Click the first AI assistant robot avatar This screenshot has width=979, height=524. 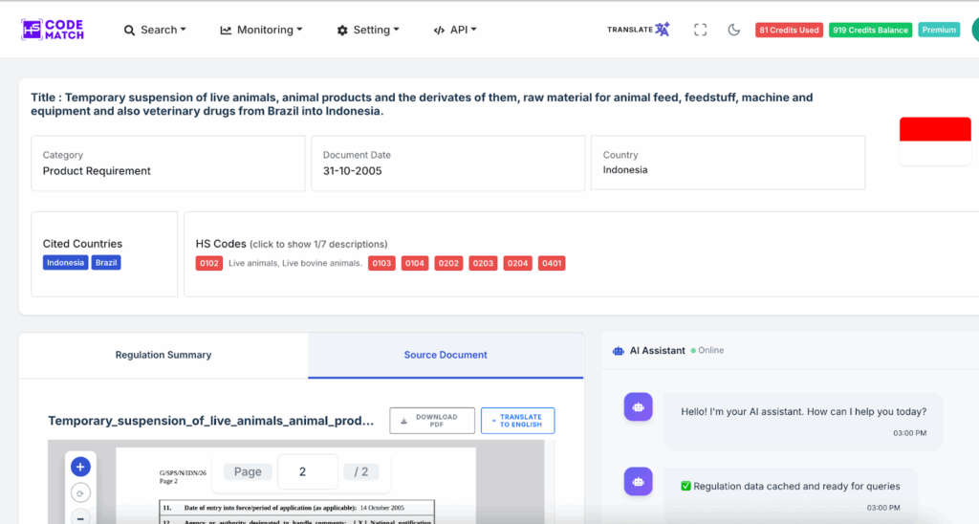[638, 406]
